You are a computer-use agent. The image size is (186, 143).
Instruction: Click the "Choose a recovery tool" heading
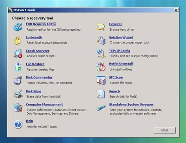[33, 18]
